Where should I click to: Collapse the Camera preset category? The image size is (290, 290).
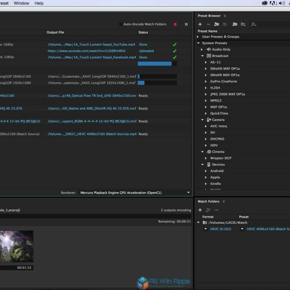pos(202,120)
